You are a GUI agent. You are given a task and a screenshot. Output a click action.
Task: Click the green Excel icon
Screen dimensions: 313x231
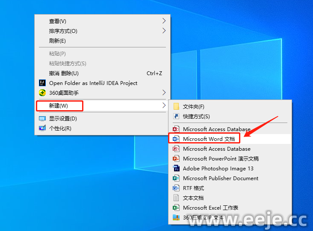pos(176,208)
